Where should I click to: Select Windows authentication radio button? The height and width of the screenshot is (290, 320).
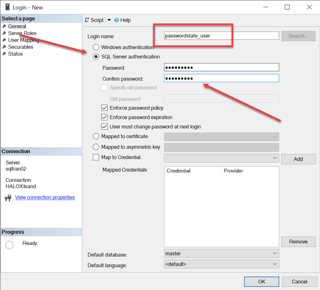(96, 47)
